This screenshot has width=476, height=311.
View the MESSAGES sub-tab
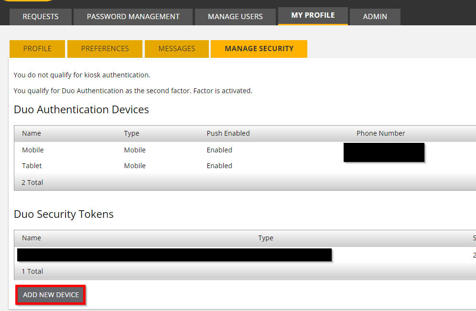(x=176, y=48)
